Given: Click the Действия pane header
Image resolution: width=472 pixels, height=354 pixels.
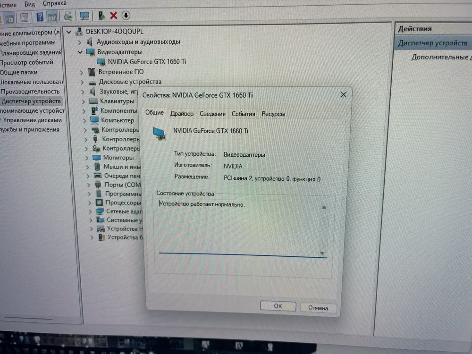Looking at the screenshot, I should coord(415,29).
